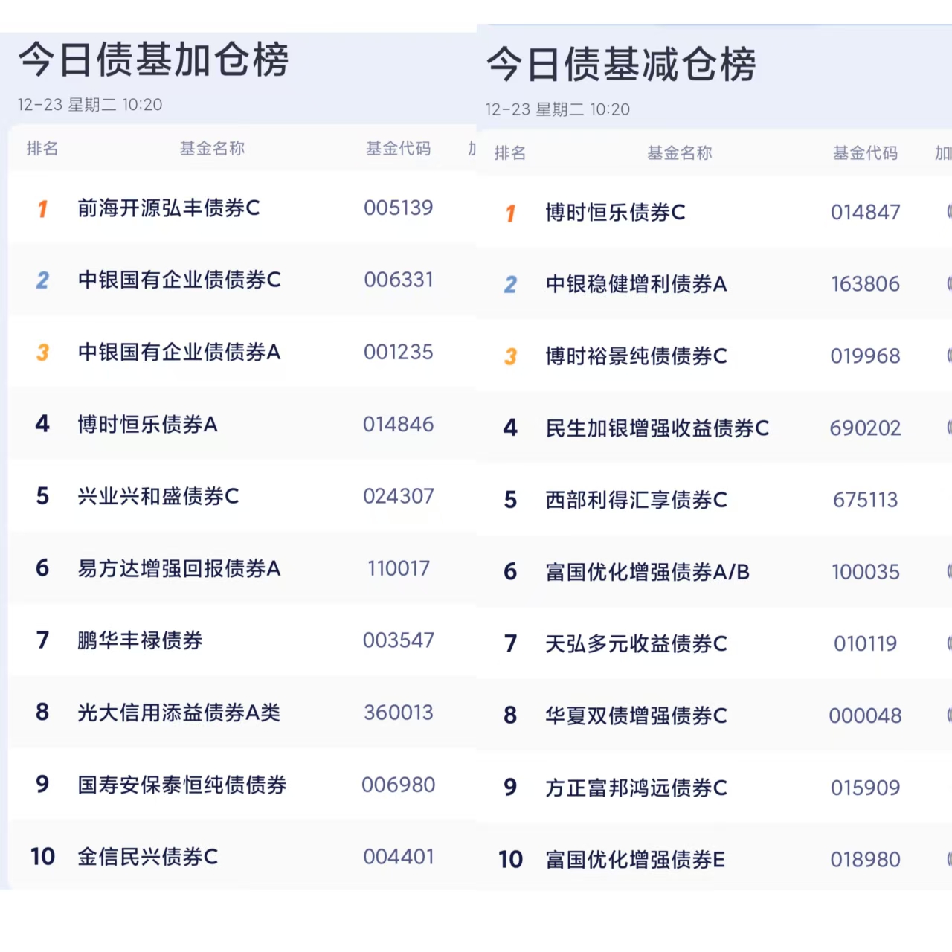The image size is (952, 952).
Task: Click the rank 3 badge in 减仓榜
Action: 510,357
